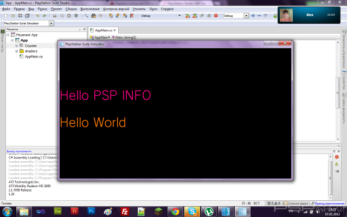Click the Windows Start button
The height and width of the screenshot is (217, 347).
[8, 211]
